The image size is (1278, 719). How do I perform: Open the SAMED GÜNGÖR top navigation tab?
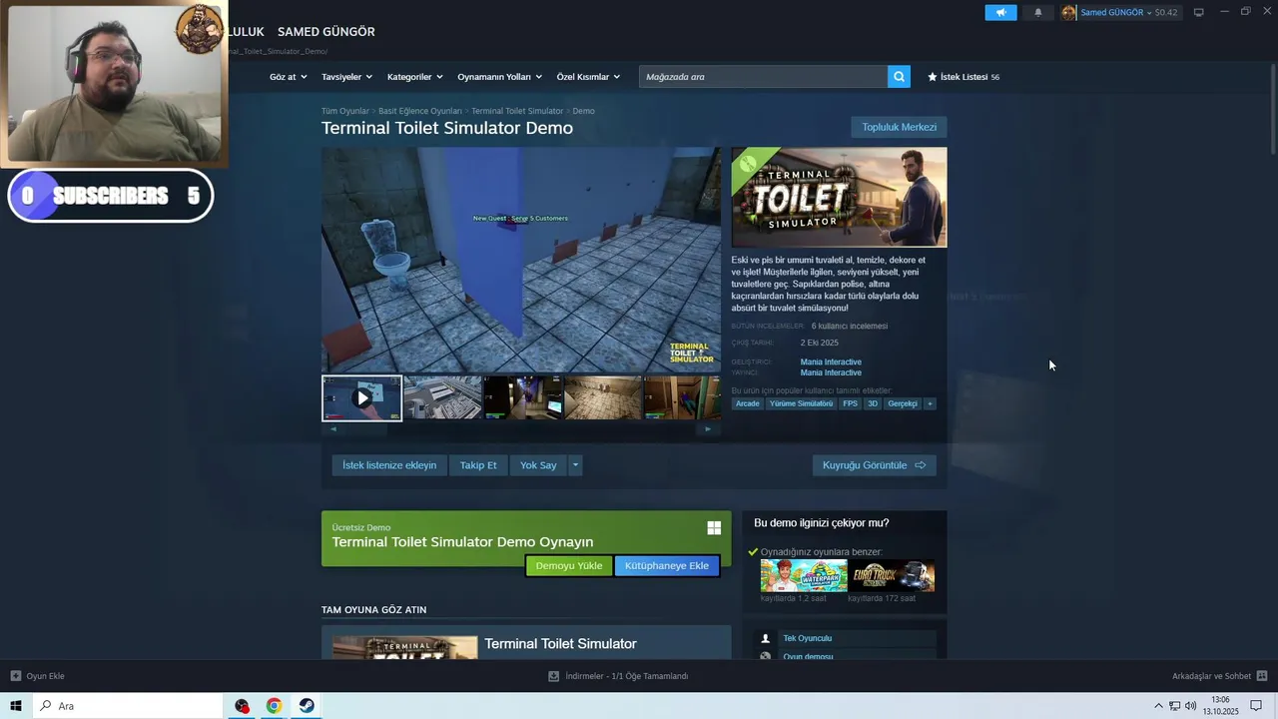(x=326, y=32)
